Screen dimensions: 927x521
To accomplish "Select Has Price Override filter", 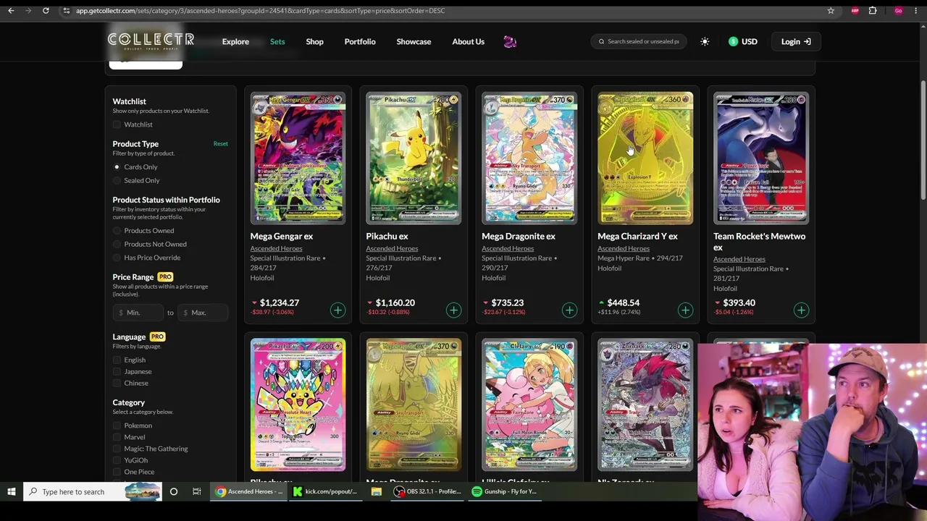I will click(117, 258).
